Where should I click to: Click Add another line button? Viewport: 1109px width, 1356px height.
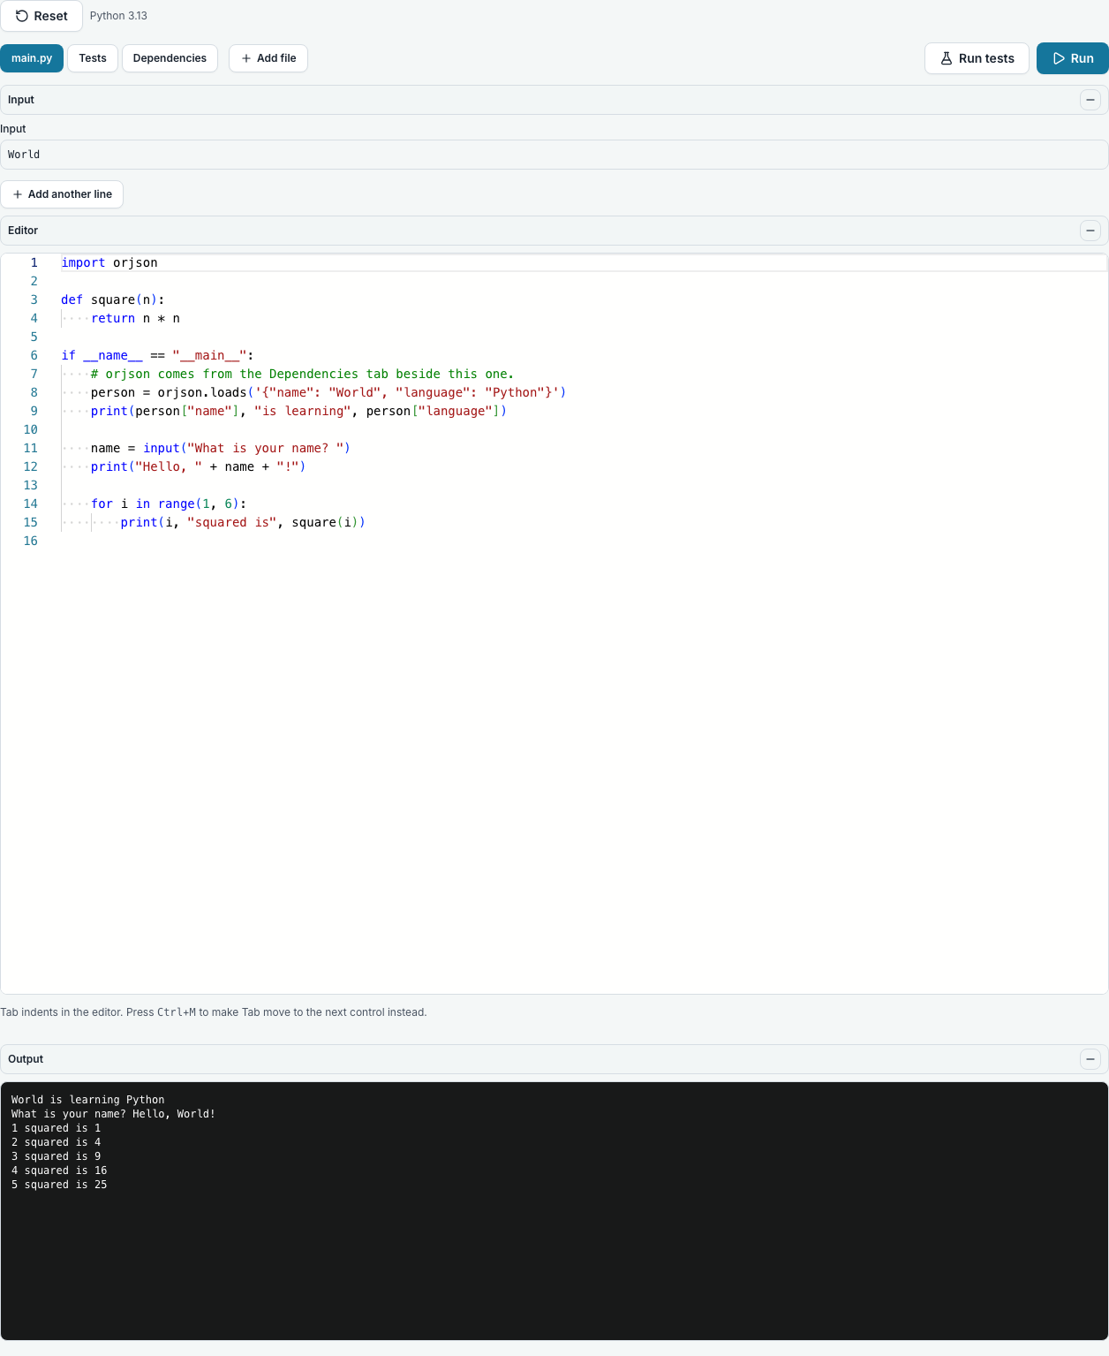[x=62, y=194]
